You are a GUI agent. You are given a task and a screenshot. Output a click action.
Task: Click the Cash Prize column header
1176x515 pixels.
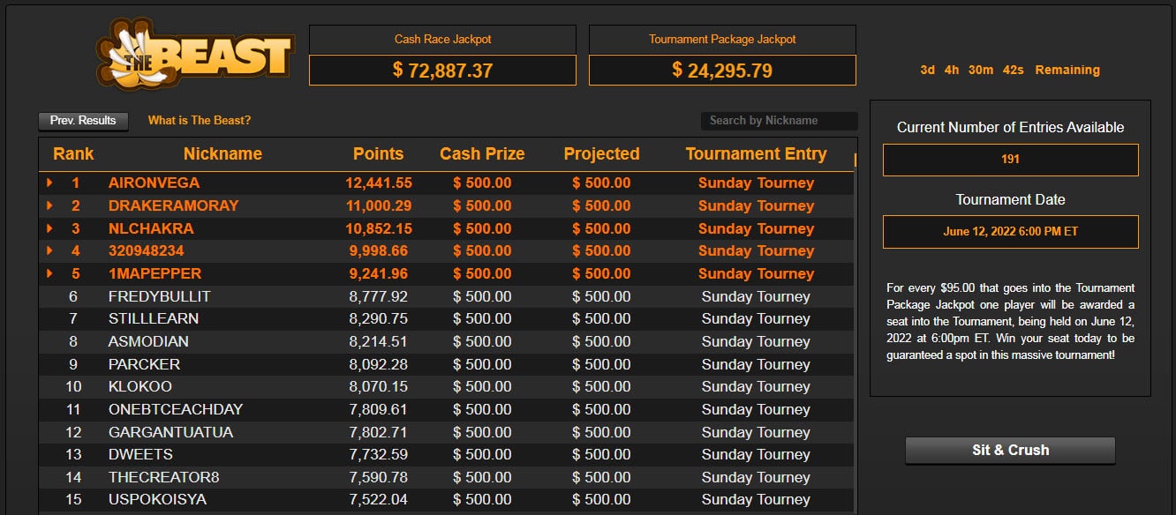pyautogui.click(x=482, y=154)
